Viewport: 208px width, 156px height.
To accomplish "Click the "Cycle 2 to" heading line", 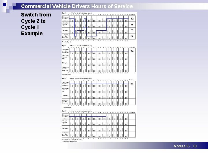I will coord(33,21).
